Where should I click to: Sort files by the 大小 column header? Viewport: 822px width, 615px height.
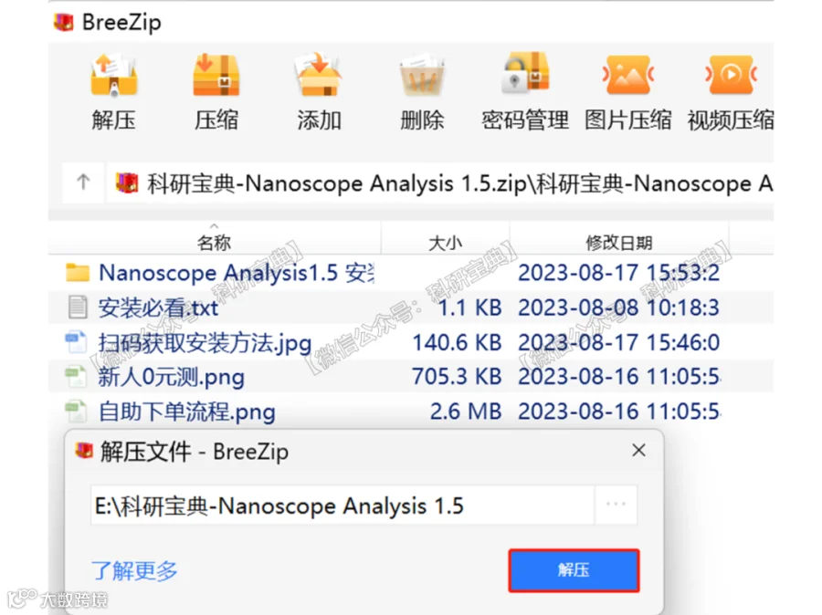pos(445,243)
